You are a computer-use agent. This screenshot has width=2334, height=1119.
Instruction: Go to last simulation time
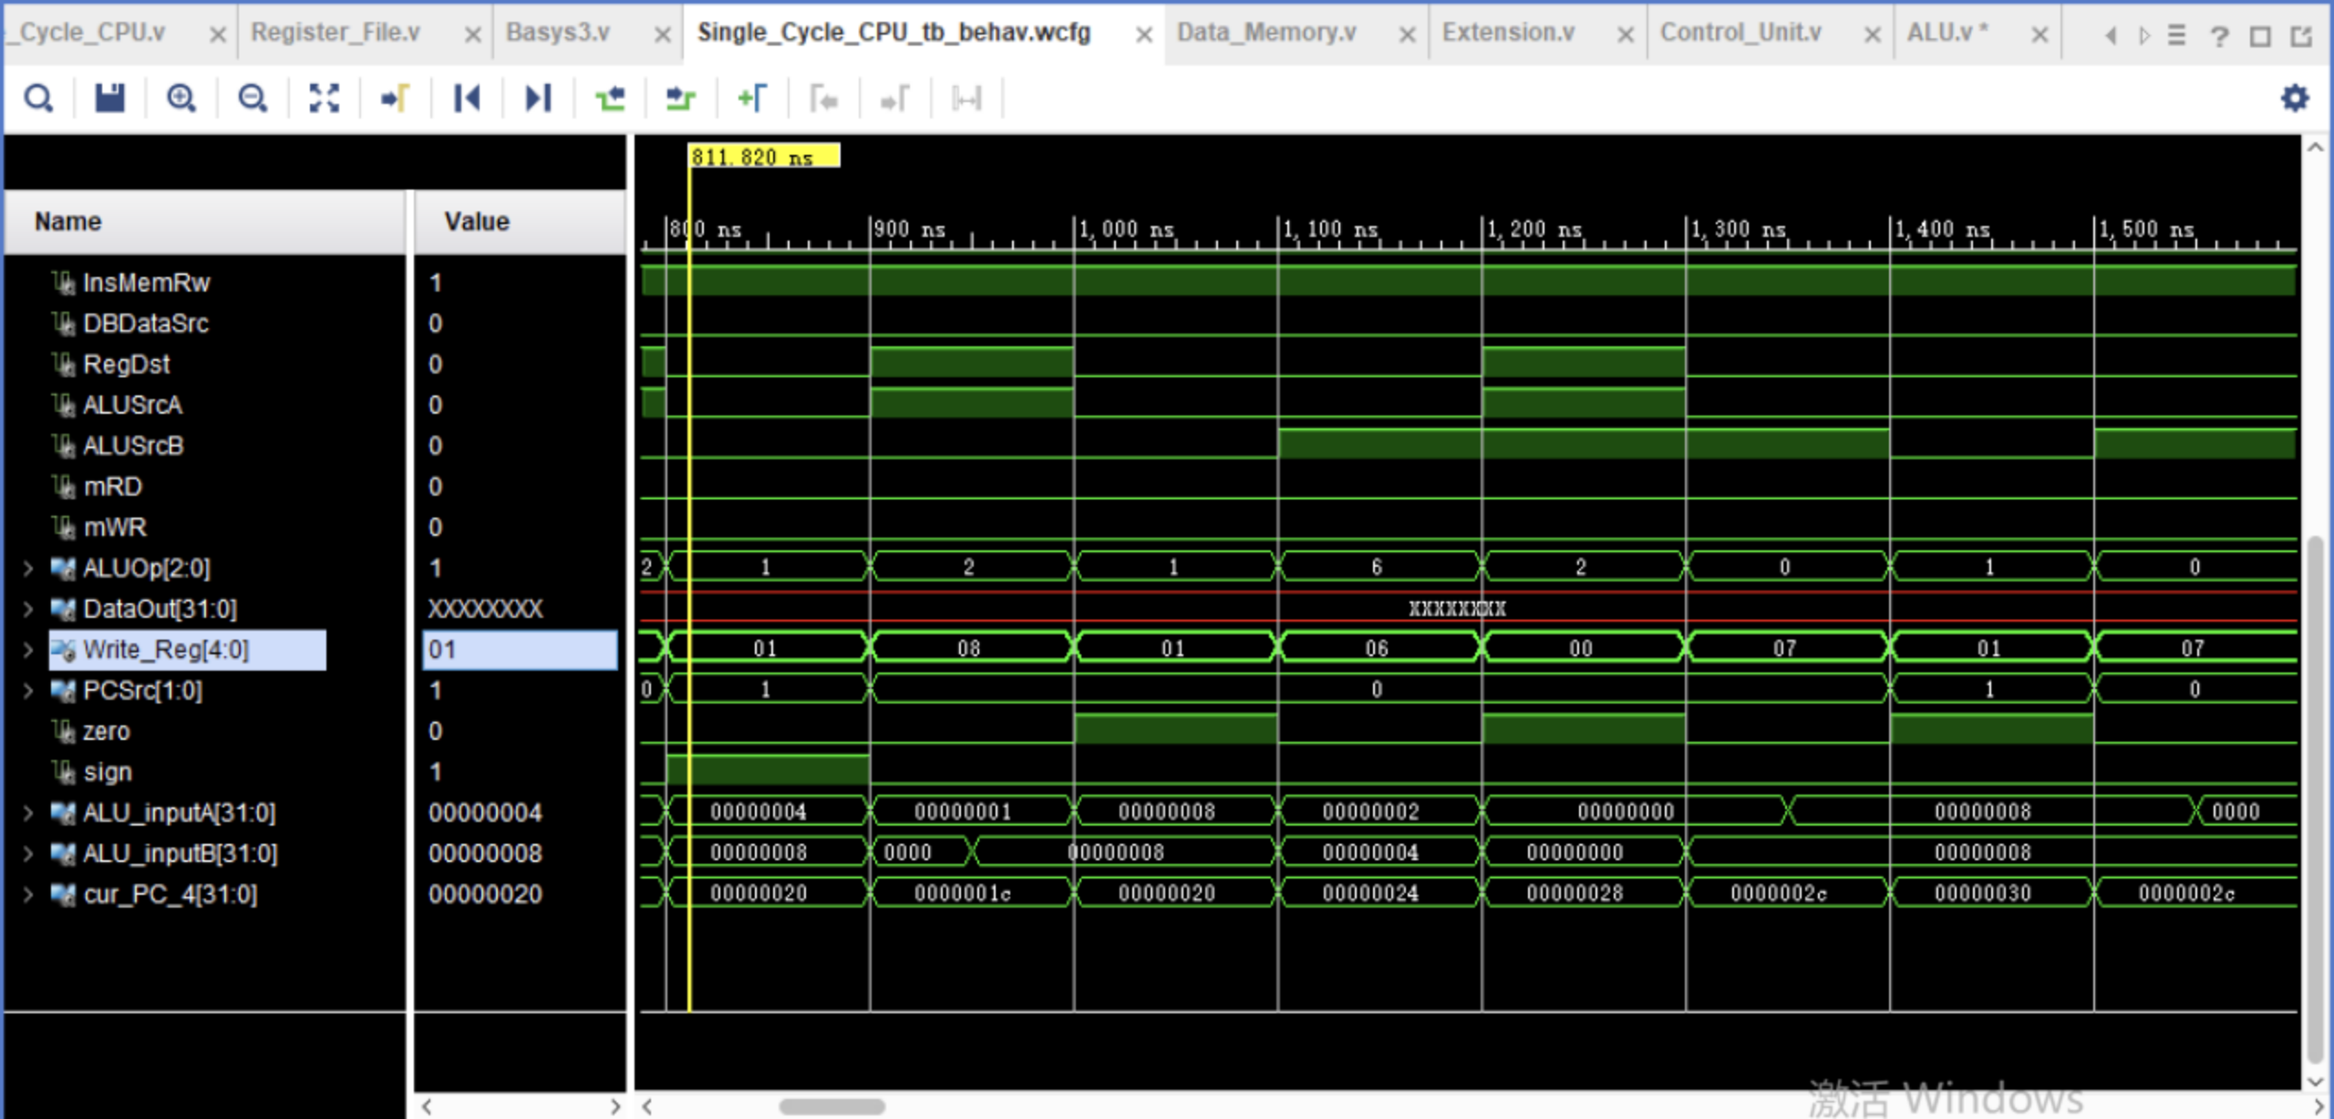click(x=538, y=98)
